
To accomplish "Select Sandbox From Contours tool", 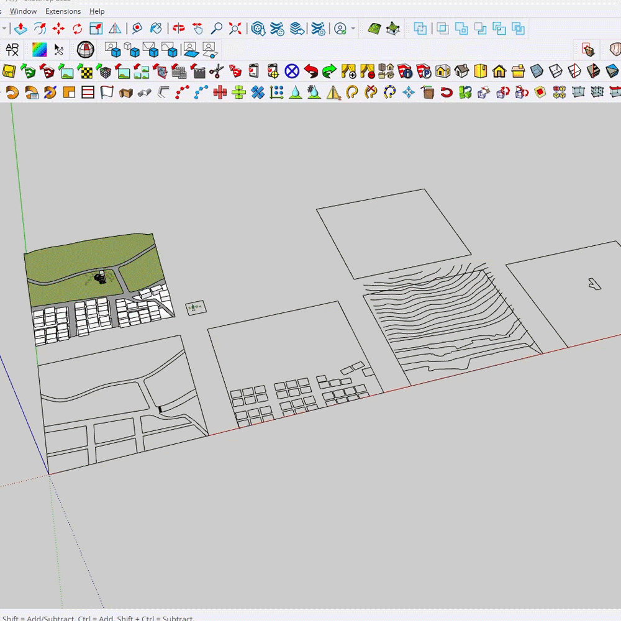I will click(373, 29).
